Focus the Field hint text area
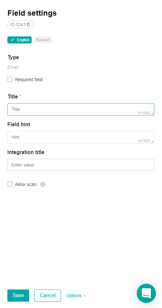The height and width of the screenshot is (308, 162). (81, 137)
